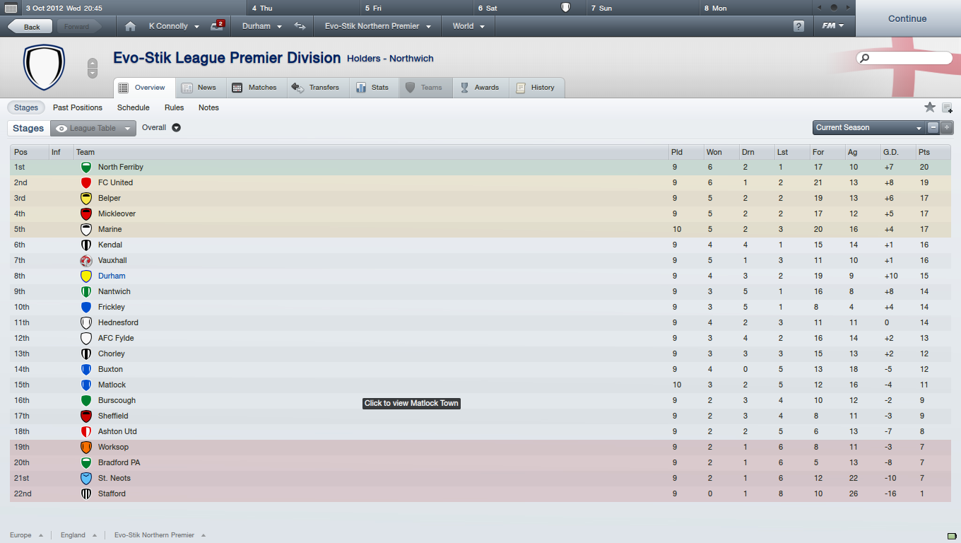Click the add note icon beside star

pos(947,108)
